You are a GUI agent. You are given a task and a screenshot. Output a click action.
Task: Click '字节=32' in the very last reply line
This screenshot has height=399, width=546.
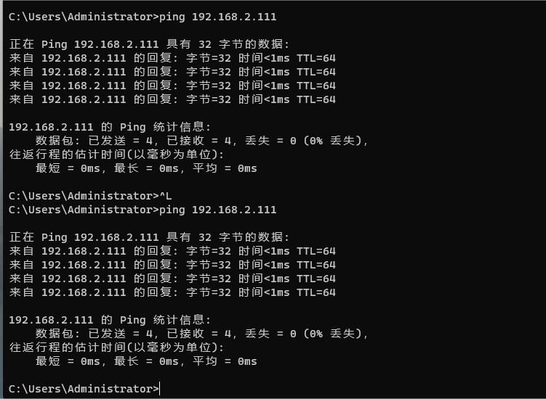click(x=209, y=292)
